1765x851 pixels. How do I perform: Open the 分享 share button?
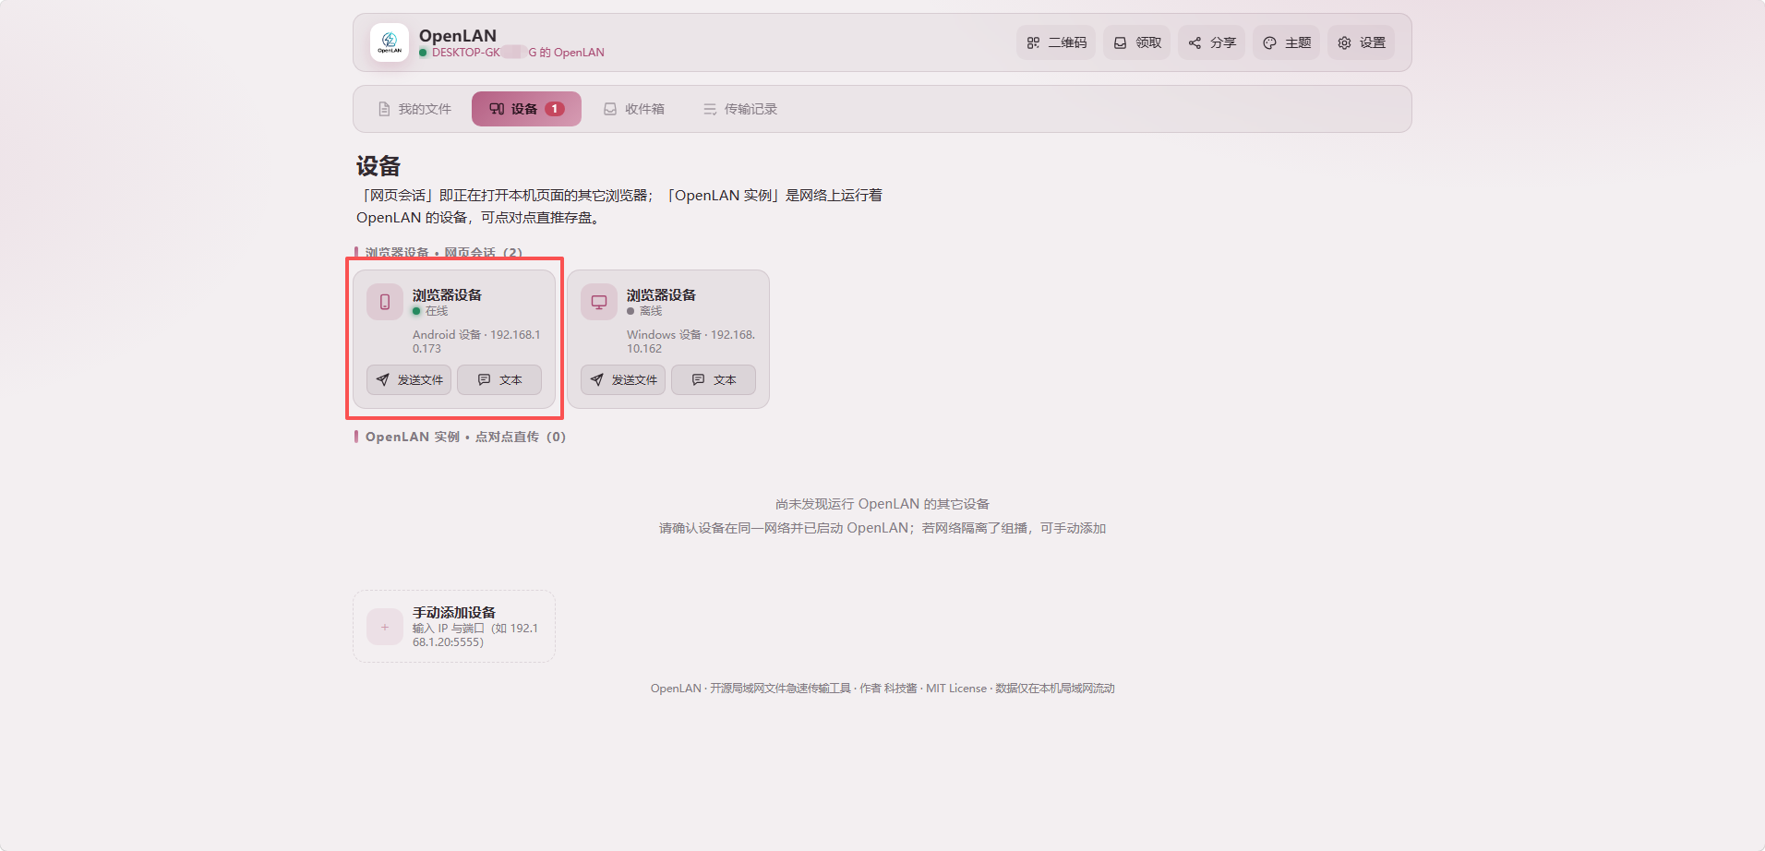[x=1212, y=42]
